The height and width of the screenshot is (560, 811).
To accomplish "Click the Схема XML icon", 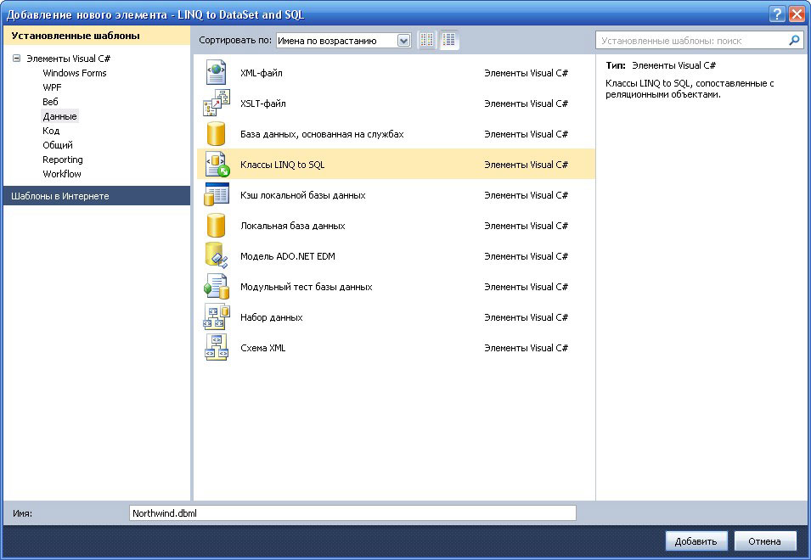I will pyautogui.click(x=217, y=347).
